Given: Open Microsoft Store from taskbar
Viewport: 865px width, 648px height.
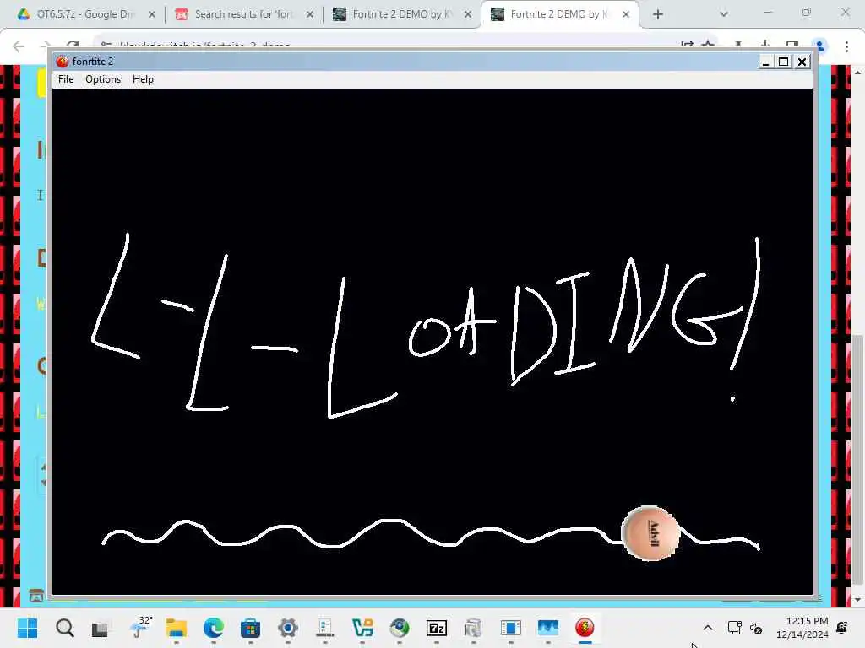Looking at the screenshot, I should (x=250, y=628).
